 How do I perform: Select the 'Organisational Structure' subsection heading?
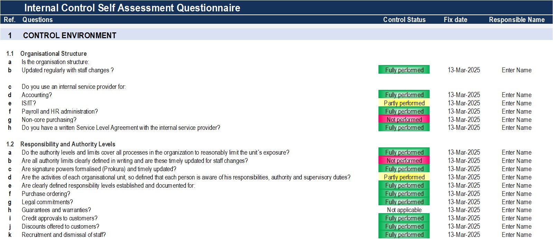(54, 53)
